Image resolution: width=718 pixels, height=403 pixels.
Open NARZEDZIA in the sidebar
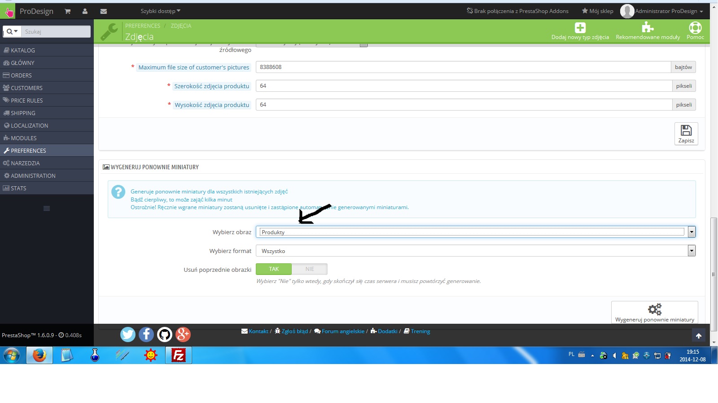[47, 163]
